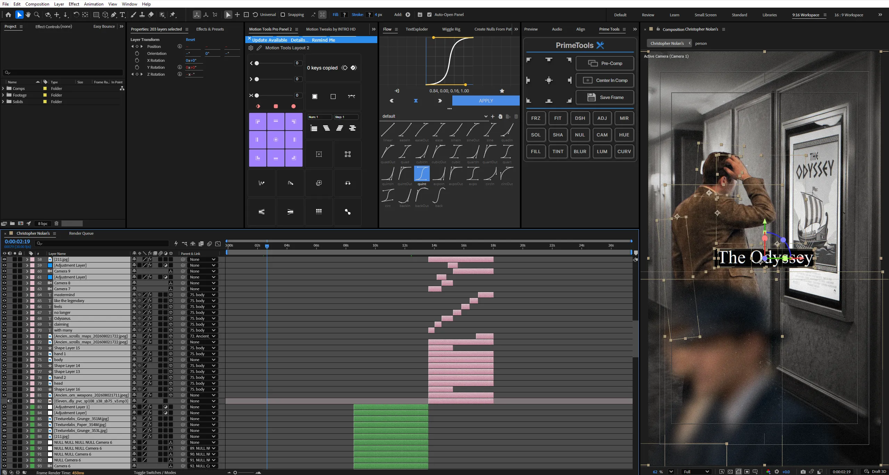Expand the Comps folder in Project panel

click(x=3, y=89)
